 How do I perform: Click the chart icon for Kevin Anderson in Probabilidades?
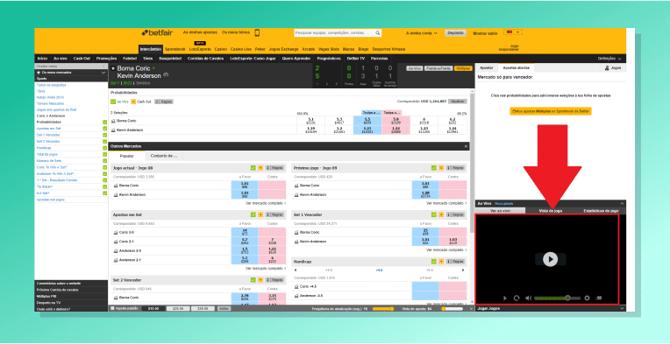pyautogui.click(x=113, y=130)
